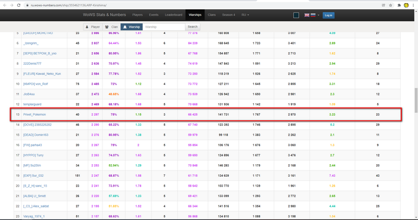Open the Clans navigation tab

tap(211, 15)
